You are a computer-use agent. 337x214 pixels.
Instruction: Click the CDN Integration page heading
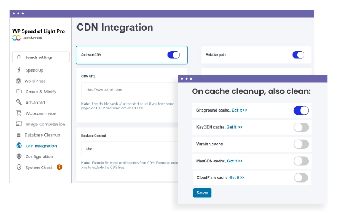pos(115,27)
